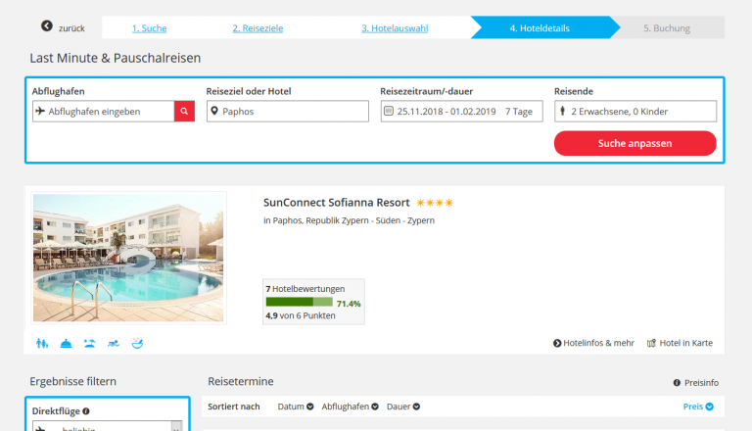Click the arrow icon beside Hotelinfos & mehr
Viewport: 752px width, 431px height.
coord(557,343)
